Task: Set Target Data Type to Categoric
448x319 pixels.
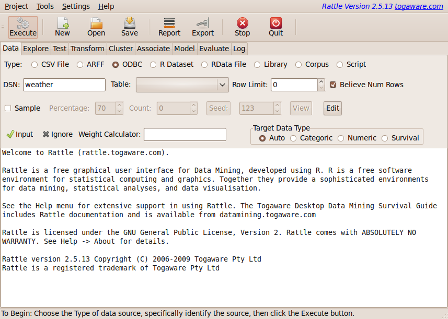Action: coord(293,138)
